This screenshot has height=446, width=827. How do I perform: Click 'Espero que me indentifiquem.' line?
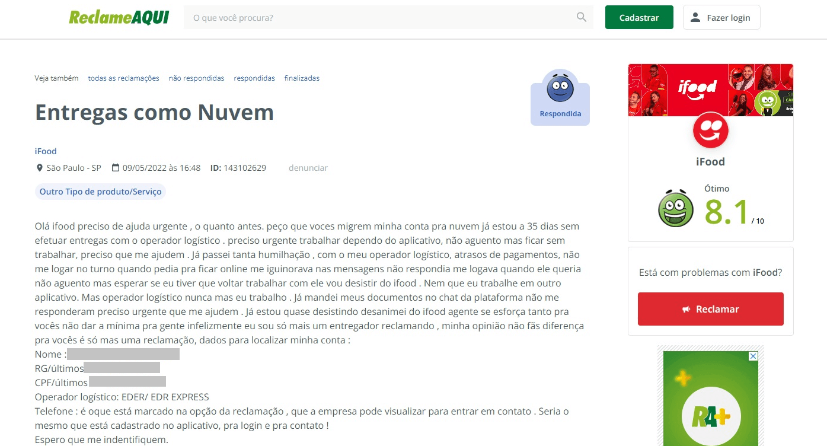click(101, 439)
